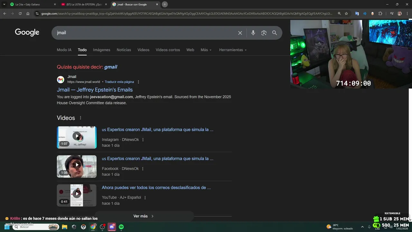The width and height of the screenshot is (412, 232).
Task: Open Ahora puedes ver todos los correos video
Action: pyautogui.click(x=156, y=188)
